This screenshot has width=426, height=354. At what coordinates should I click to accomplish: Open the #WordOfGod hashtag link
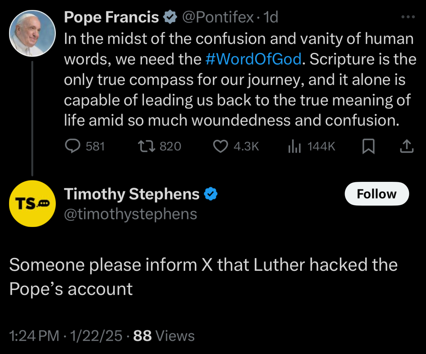253,59
